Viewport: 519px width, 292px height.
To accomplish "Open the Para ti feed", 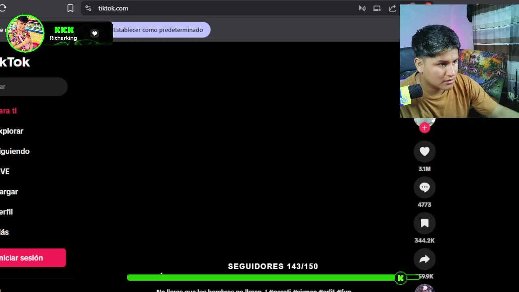I will [x=8, y=111].
